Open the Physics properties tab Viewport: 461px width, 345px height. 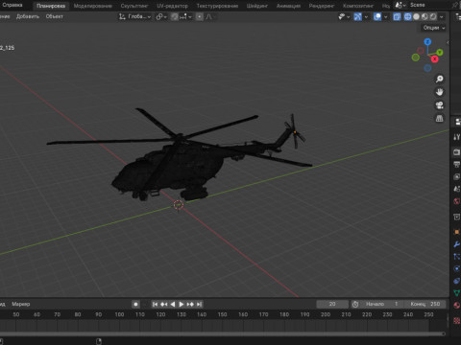[x=457, y=268]
